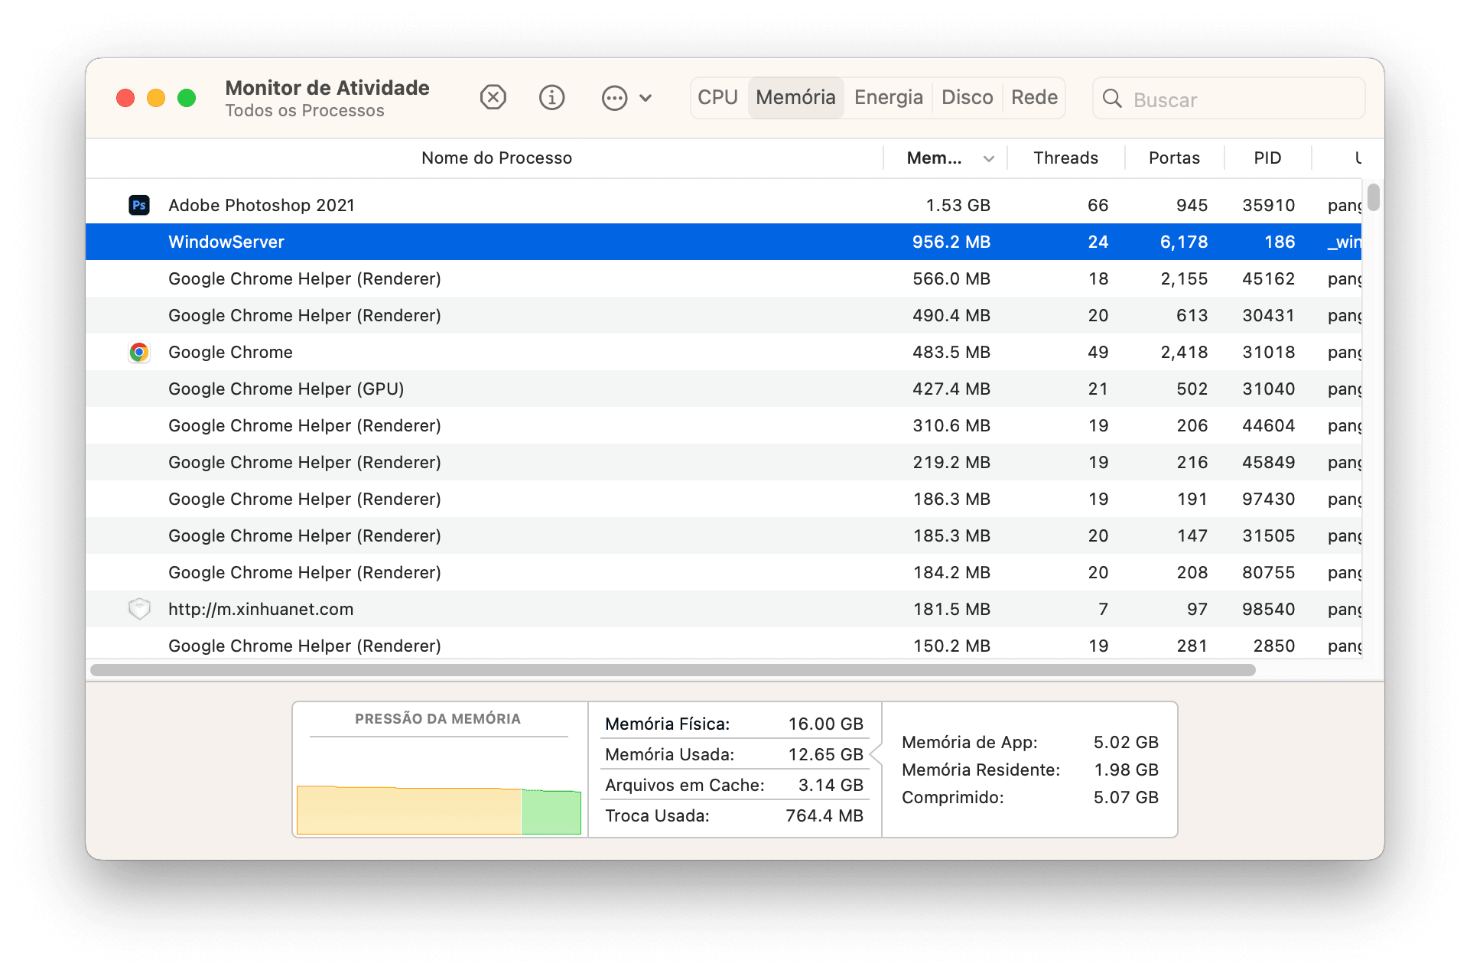Click the Monitor de Atividade window title

[327, 88]
